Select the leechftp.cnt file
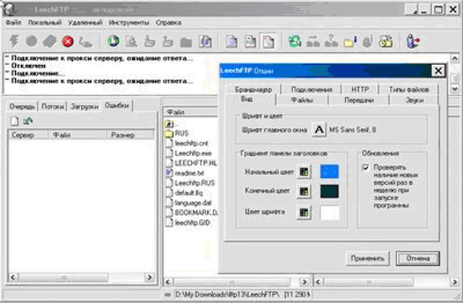 [187, 143]
